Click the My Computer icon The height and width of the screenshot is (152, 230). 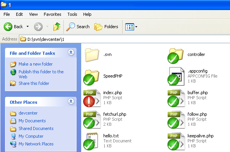pyautogui.click(x=13, y=137)
